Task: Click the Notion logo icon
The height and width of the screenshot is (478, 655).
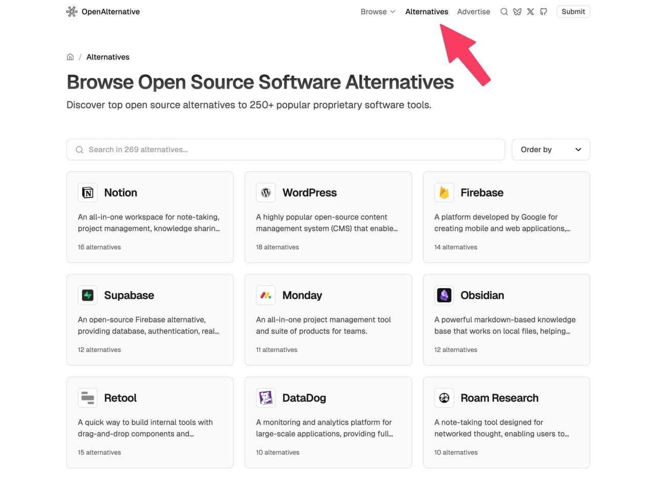Action: 88,192
